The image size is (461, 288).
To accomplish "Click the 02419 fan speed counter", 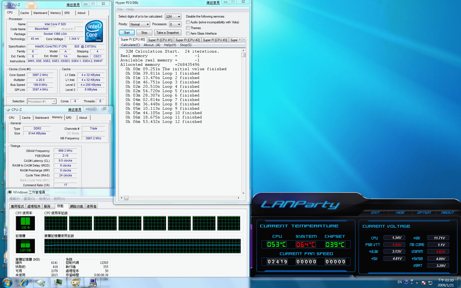I will click(277, 262).
